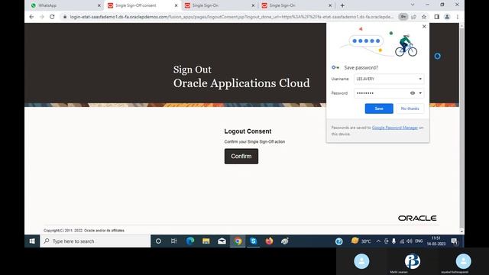Image resolution: width=489 pixels, height=275 pixels.
Task: Open the tab search chevron
Action: click(413, 5)
